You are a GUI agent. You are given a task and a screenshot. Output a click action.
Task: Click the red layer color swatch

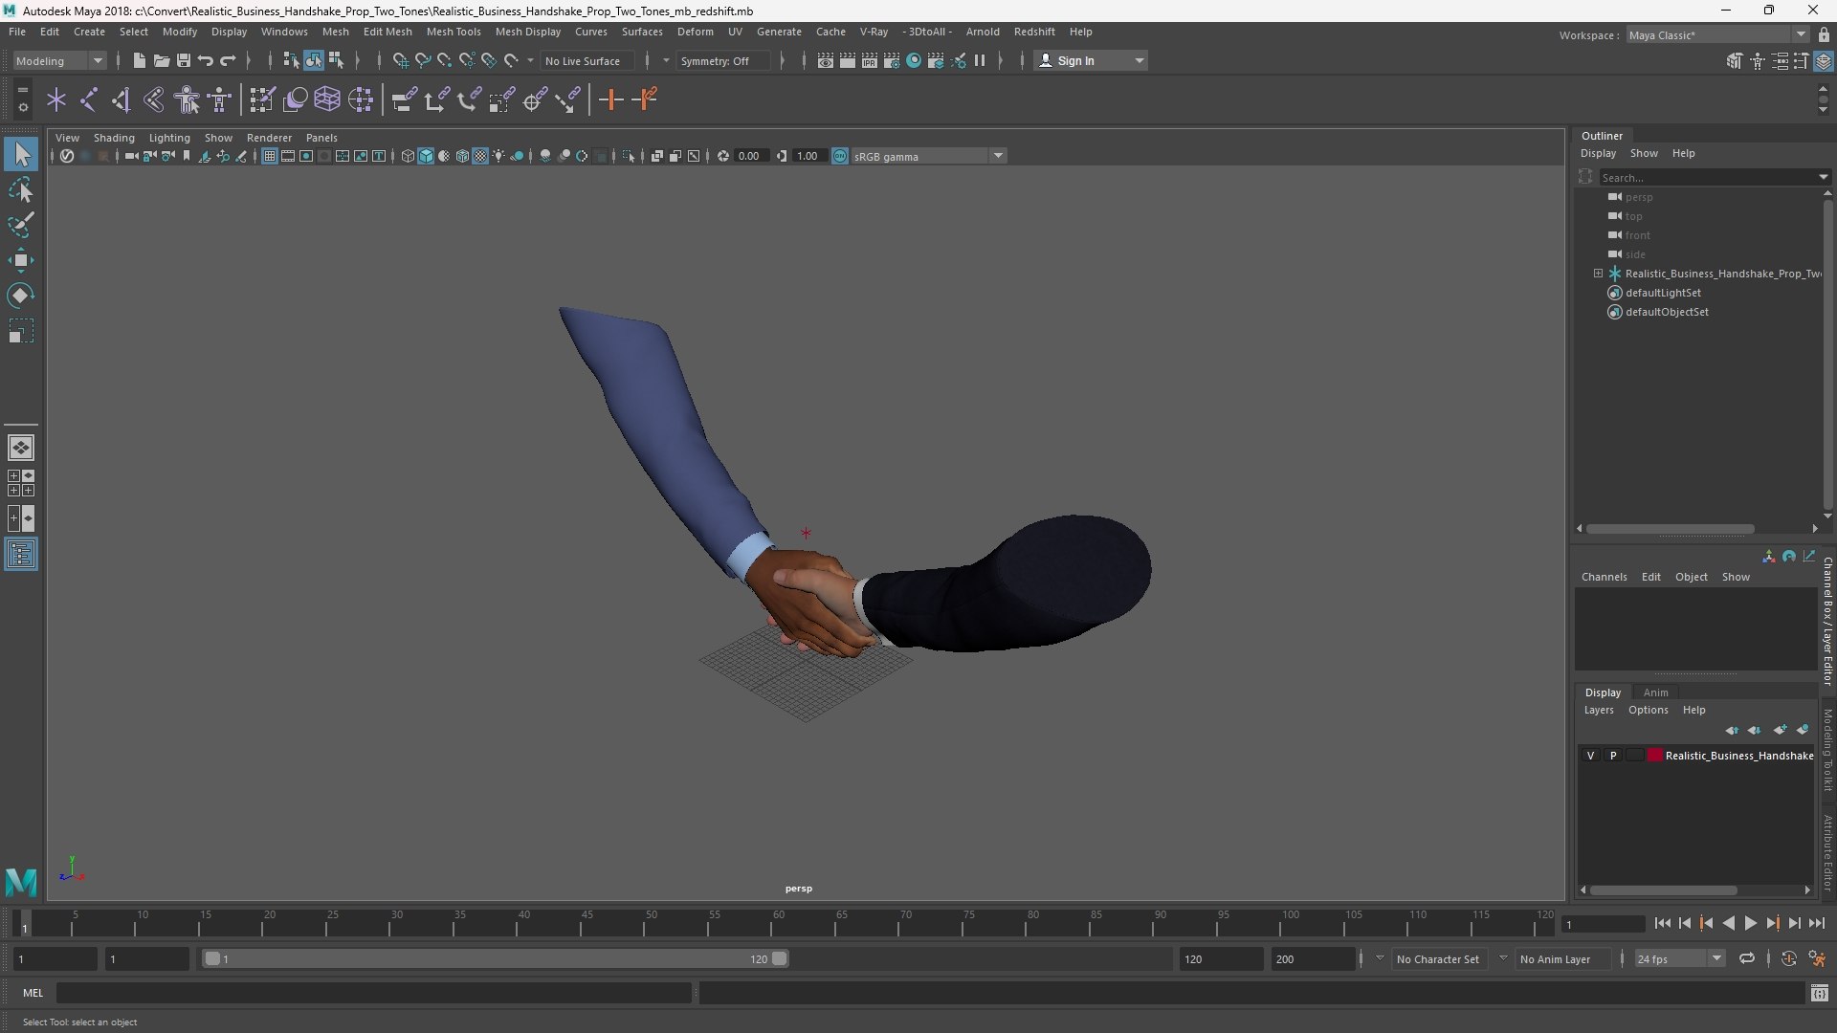[x=1655, y=756]
